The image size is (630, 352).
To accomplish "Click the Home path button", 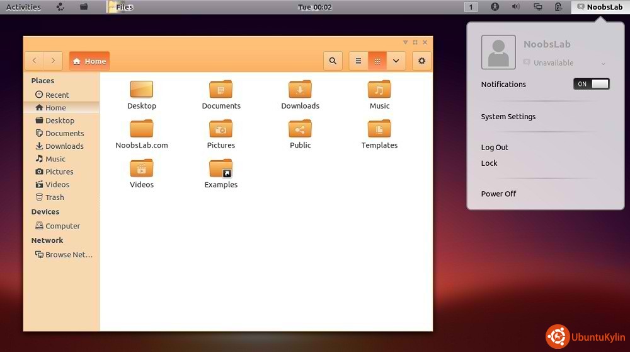I will coord(89,61).
